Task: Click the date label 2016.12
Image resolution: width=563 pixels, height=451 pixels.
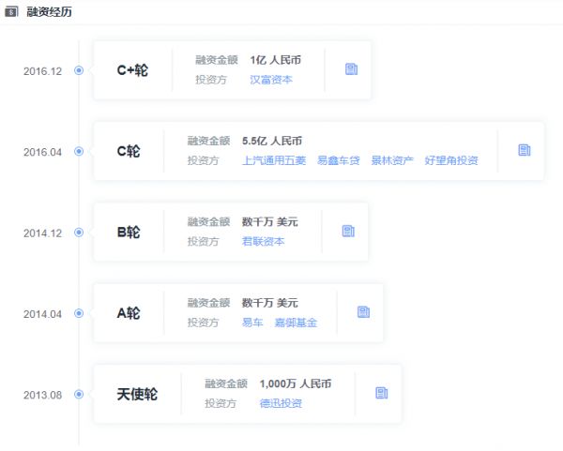Action: tap(43, 71)
